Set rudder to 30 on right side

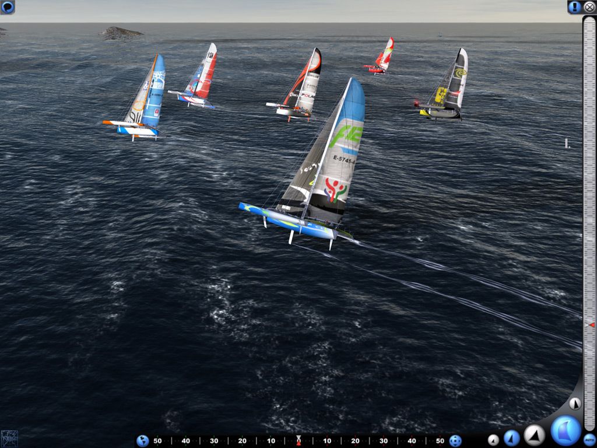(384, 441)
